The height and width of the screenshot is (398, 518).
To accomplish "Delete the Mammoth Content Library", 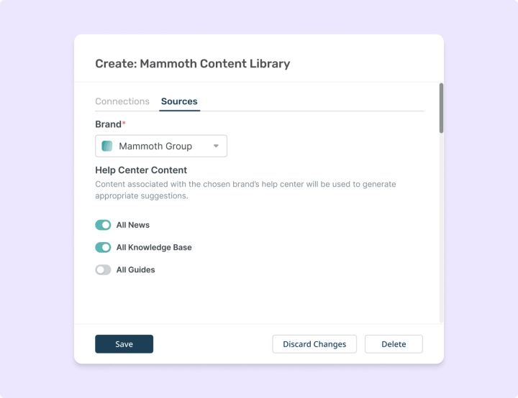I will point(394,344).
